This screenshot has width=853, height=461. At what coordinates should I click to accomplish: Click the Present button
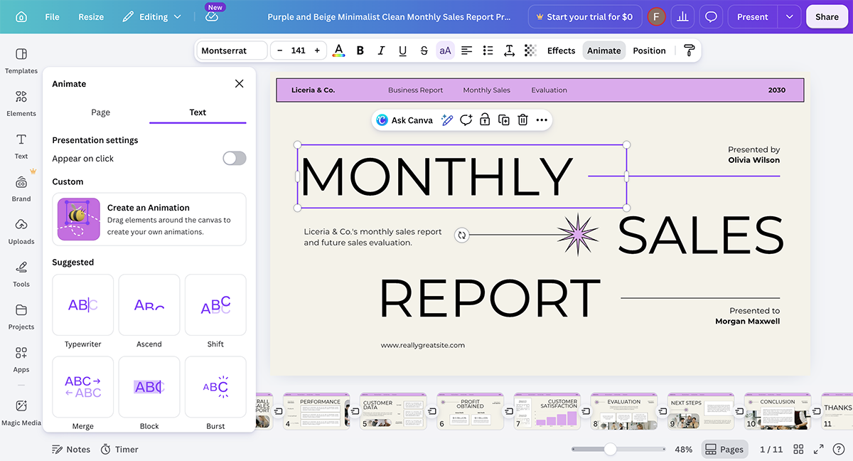753,16
